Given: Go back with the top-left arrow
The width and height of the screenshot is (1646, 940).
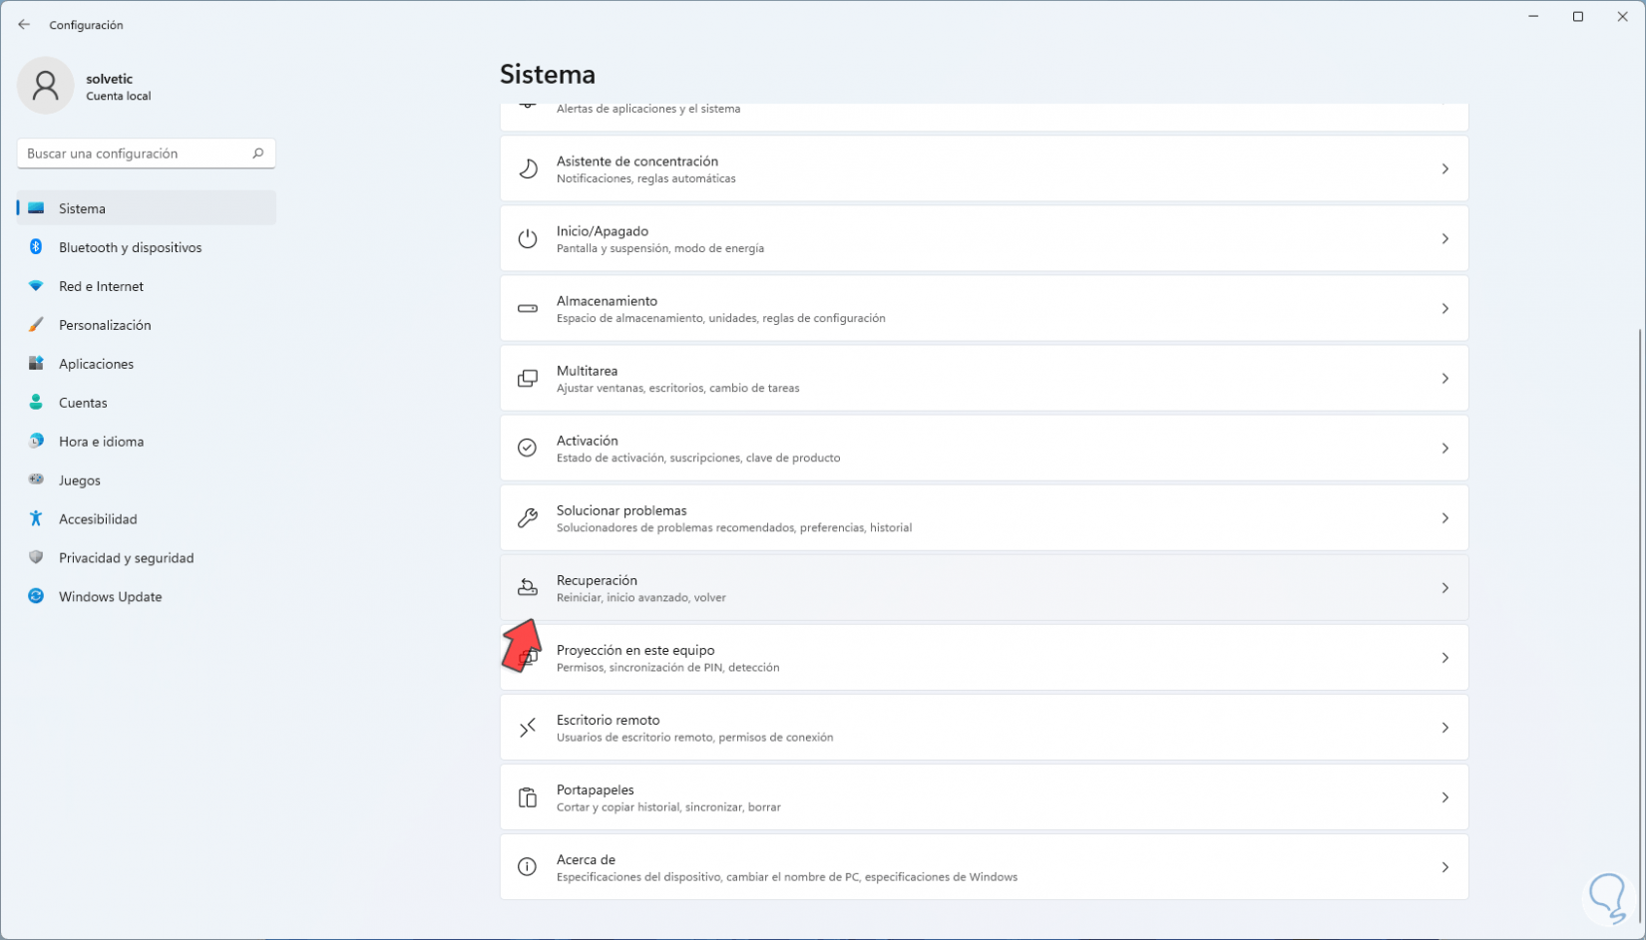Looking at the screenshot, I should tap(24, 25).
